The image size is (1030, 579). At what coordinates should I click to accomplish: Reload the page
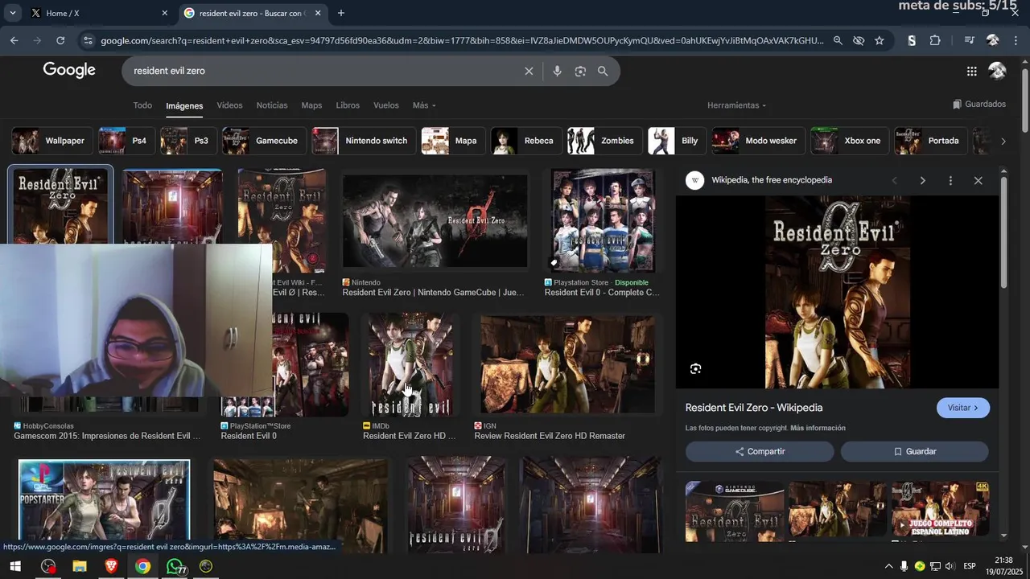[x=60, y=40]
